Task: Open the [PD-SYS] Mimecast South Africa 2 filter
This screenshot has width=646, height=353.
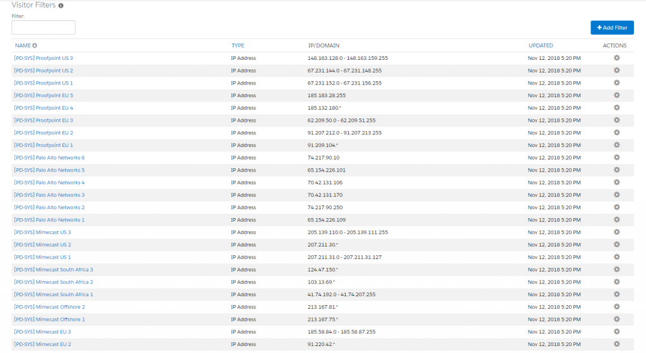Action: point(54,282)
